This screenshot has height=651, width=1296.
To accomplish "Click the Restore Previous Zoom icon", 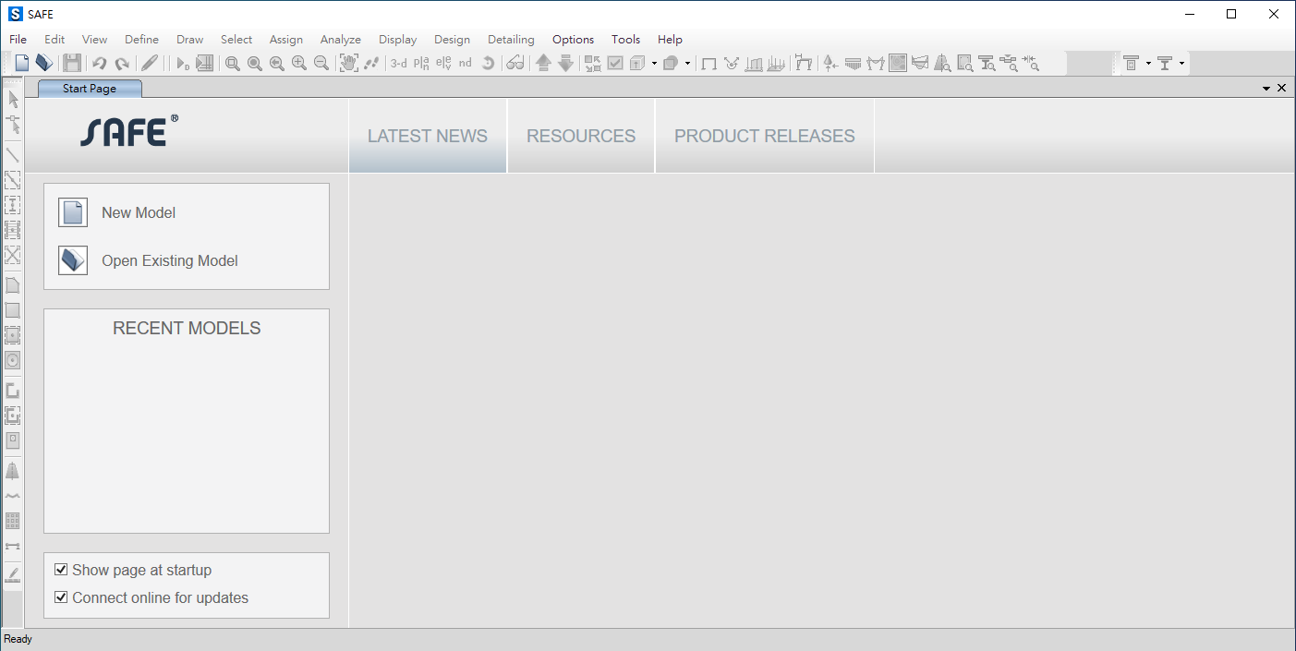I will coord(276,63).
